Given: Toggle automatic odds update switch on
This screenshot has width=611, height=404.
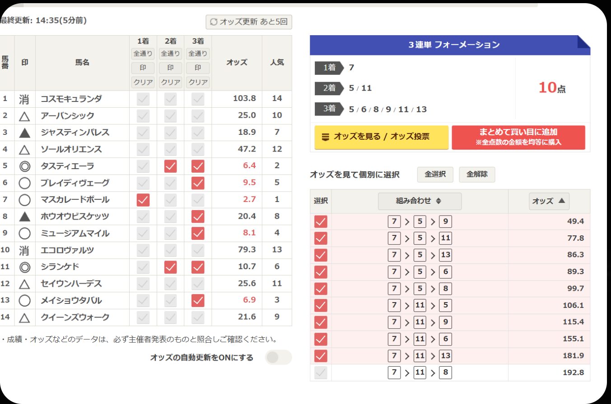Looking at the screenshot, I should [x=278, y=358].
